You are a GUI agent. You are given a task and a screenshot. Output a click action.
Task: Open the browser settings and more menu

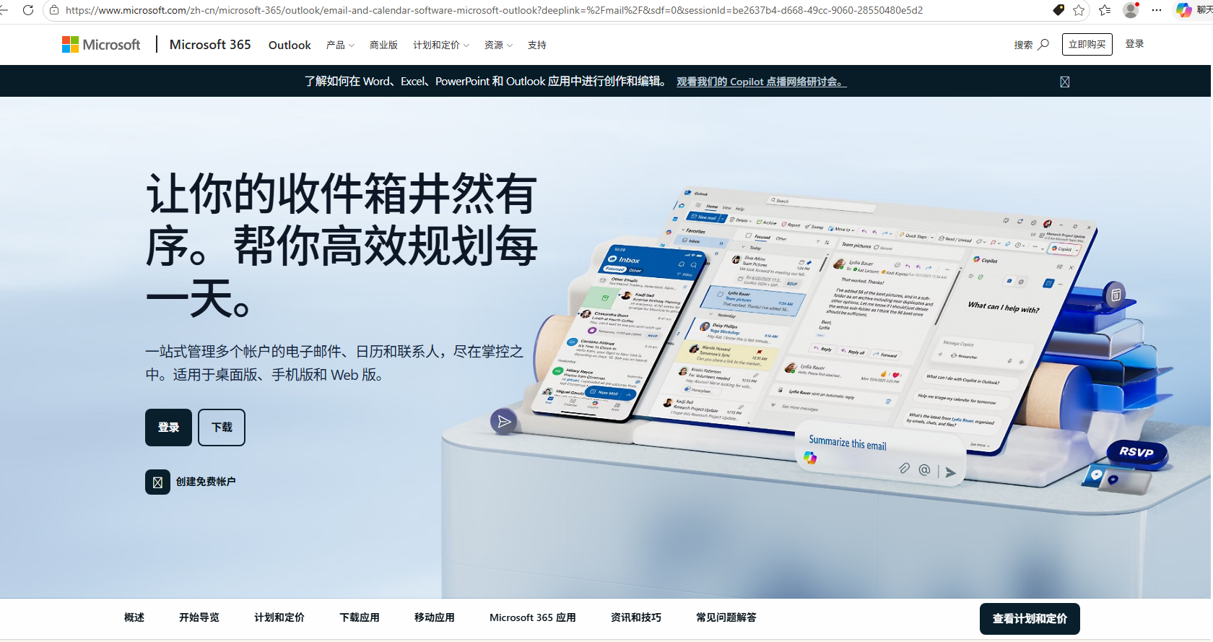click(1157, 10)
